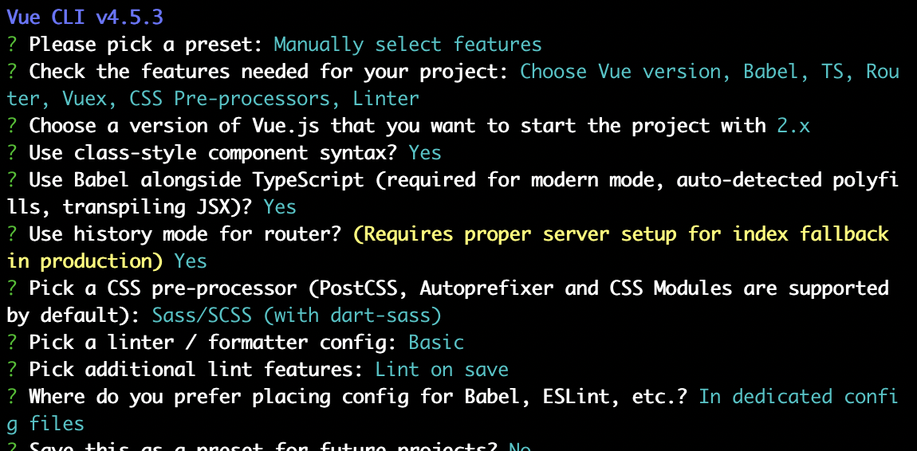Click the question mark before 'Use class-style component syntax'
Image resolution: width=917 pixels, height=451 pixels.
point(12,153)
